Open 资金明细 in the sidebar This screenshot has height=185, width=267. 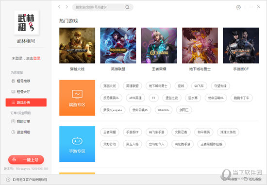pos(21,132)
